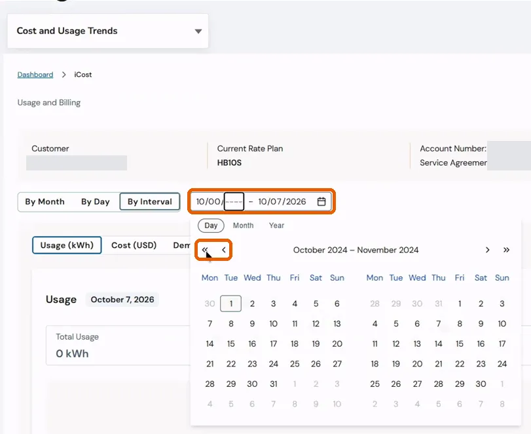Click the HB10S rate plan text
The image size is (531, 434).
point(229,163)
